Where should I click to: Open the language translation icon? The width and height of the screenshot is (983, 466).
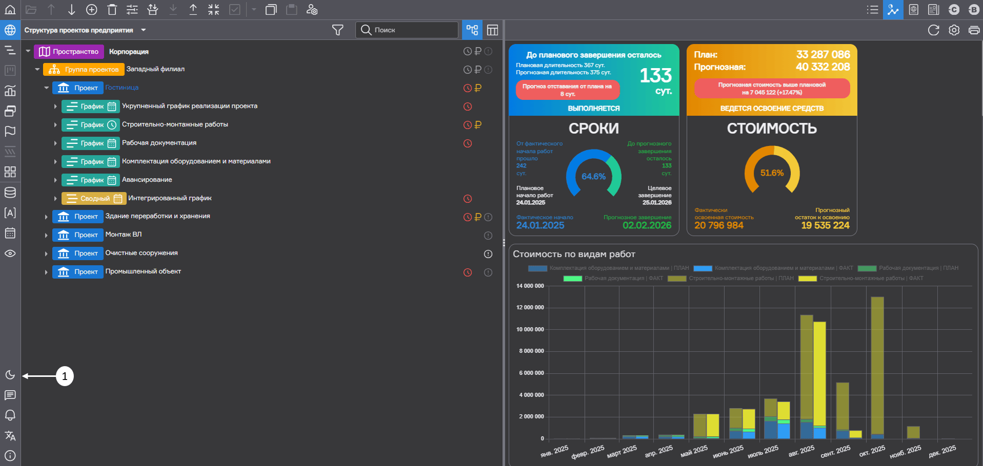coord(10,436)
